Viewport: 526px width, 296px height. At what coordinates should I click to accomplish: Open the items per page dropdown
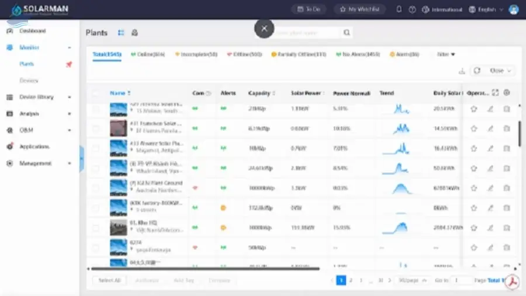click(x=413, y=280)
